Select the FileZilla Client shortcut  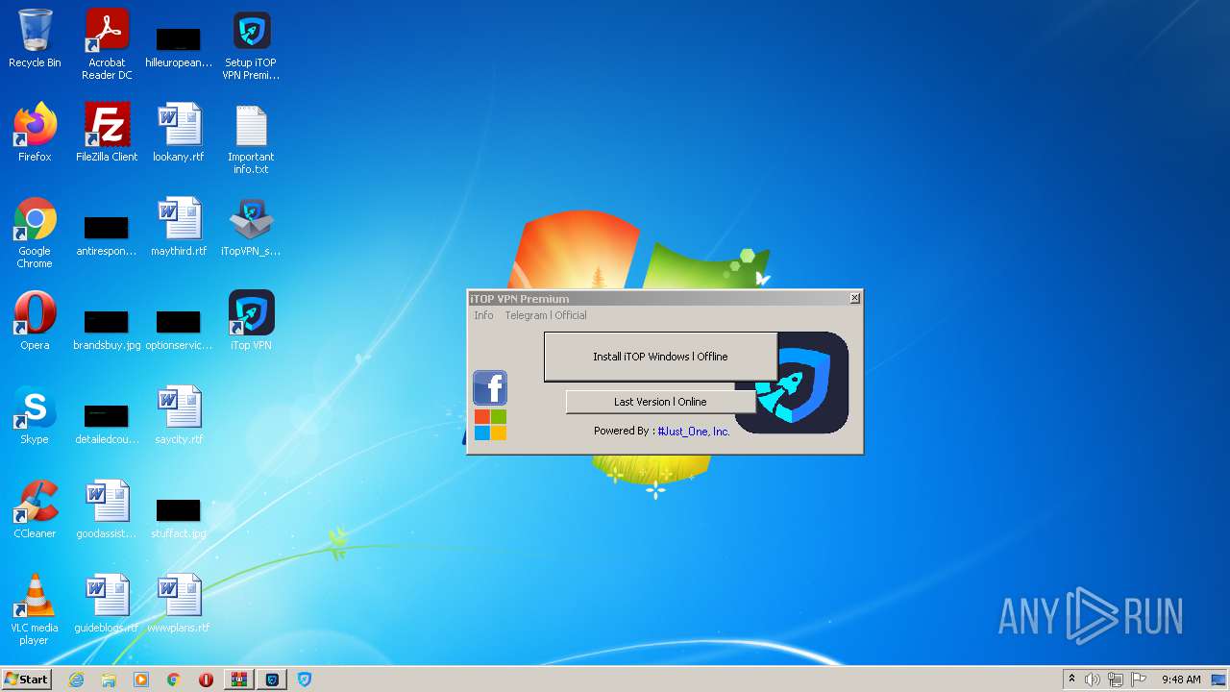click(x=107, y=133)
